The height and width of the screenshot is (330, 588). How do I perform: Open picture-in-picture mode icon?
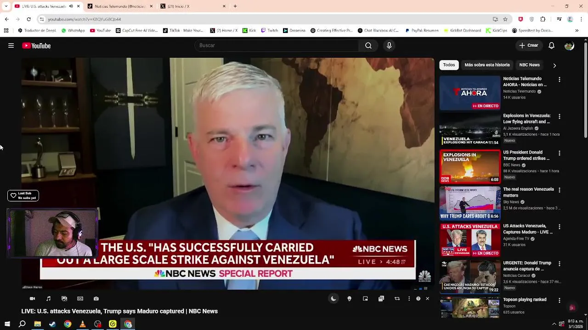point(365,298)
